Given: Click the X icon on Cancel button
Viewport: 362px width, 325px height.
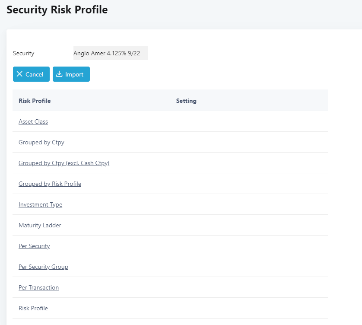Looking at the screenshot, I should pos(19,74).
